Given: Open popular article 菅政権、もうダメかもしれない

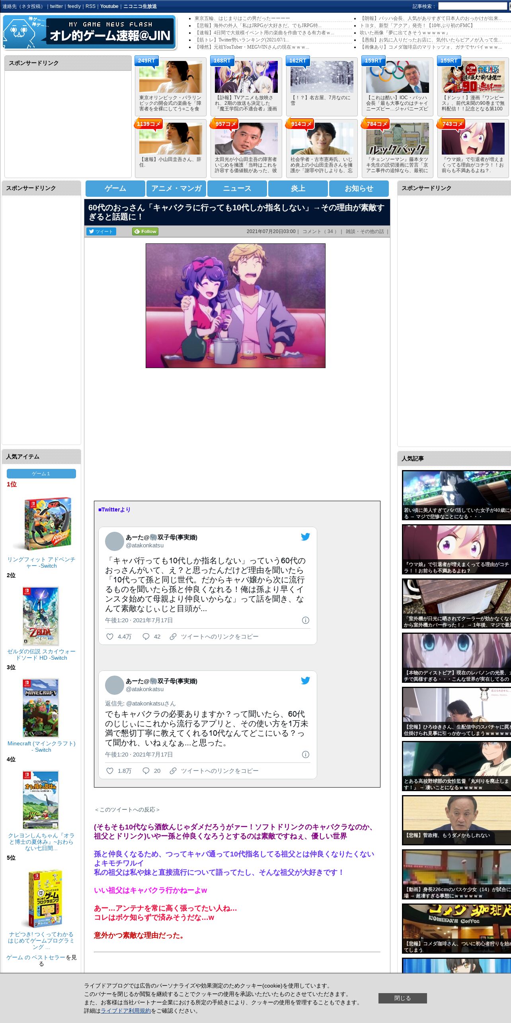Looking at the screenshot, I should (x=456, y=820).
